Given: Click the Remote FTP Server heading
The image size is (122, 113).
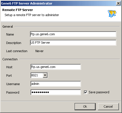Looking at the screenshot, I should tap(18, 10).
